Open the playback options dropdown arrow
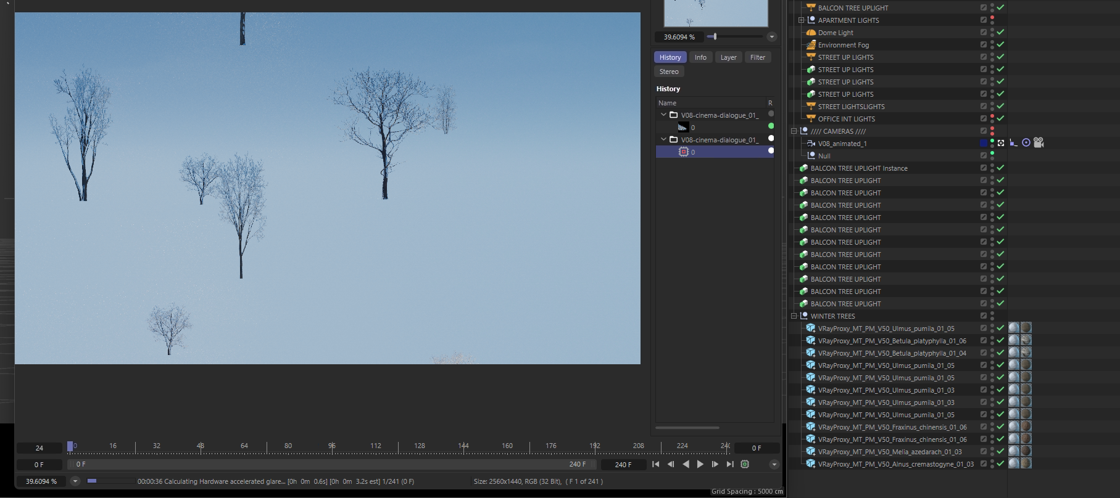Screen dimensions: 1120x498 (774, 464)
